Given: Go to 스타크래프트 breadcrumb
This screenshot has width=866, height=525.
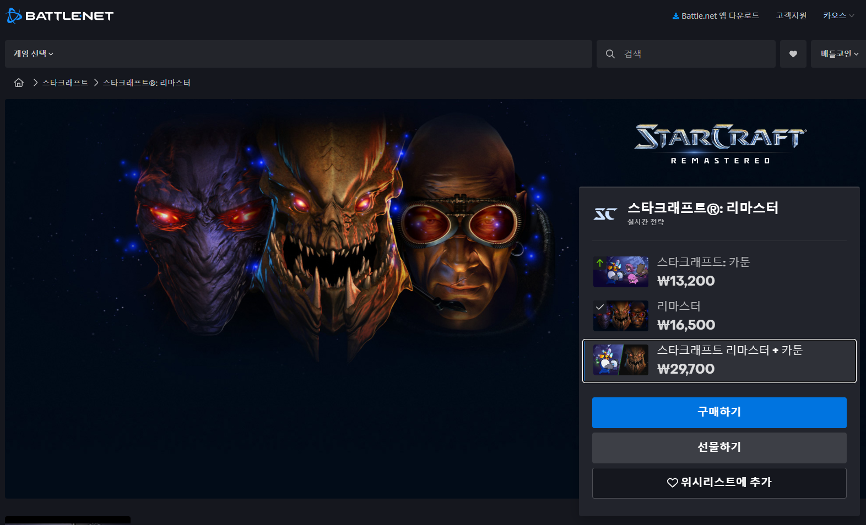Looking at the screenshot, I should tap(65, 83).
